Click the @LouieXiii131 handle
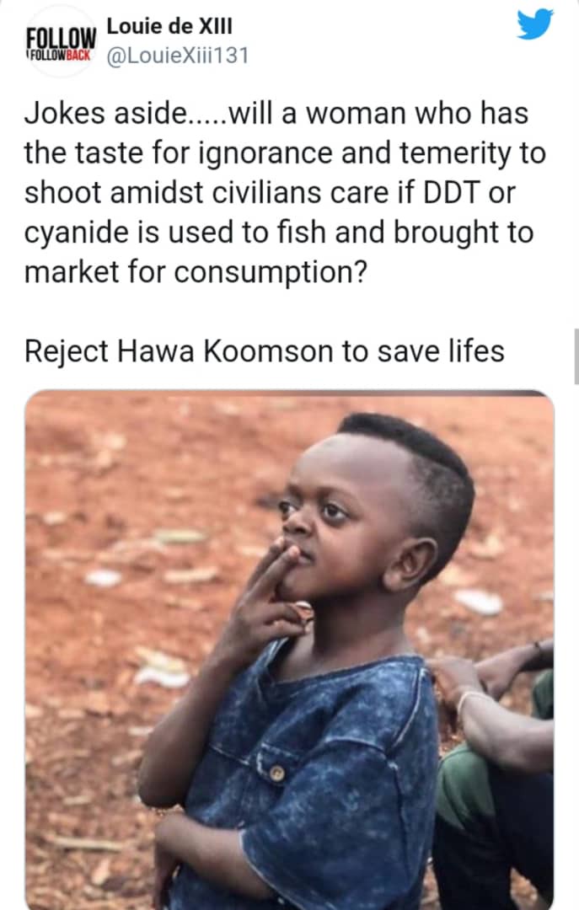 (x=178, y=56)
